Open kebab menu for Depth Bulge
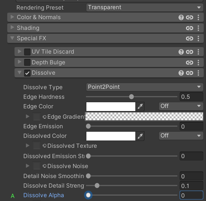Viewport: 206px width, 201px height. pos(198,62)
